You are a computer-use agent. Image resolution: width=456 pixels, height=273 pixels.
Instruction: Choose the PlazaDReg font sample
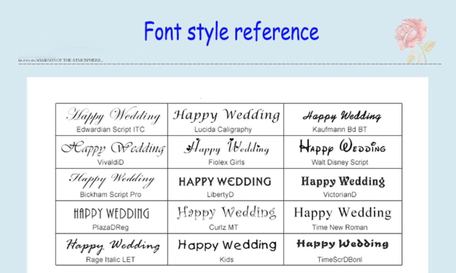click(111, 213)
